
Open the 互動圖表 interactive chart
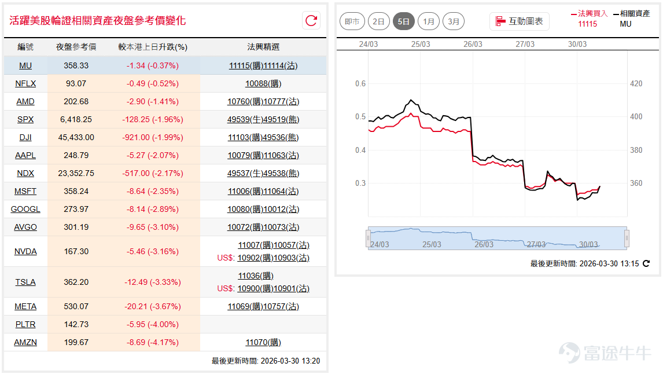pos(520,21)
